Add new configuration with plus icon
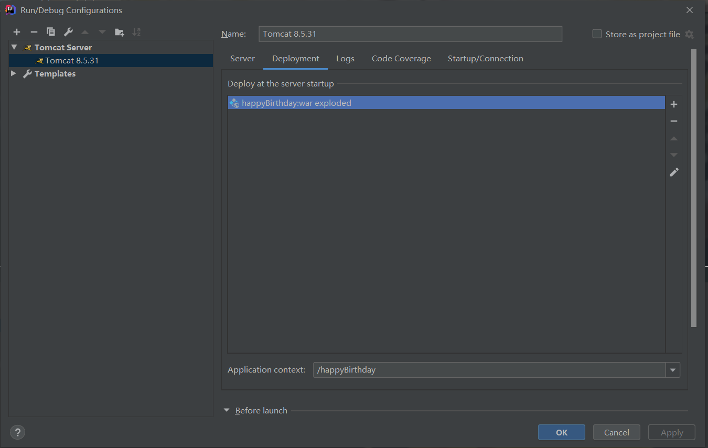Viewport: 708px width, 448px height. click(x=17, y=32)
